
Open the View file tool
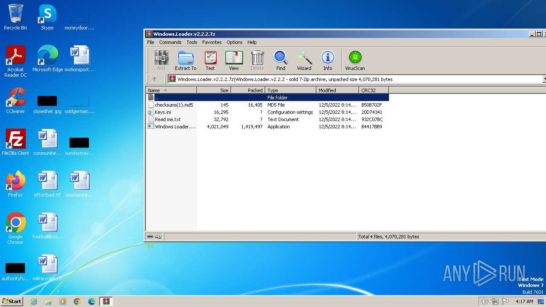[x=234, y=60]
